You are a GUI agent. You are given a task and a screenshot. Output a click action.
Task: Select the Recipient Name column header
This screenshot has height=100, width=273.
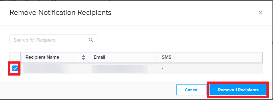click(x=54, y=57)
